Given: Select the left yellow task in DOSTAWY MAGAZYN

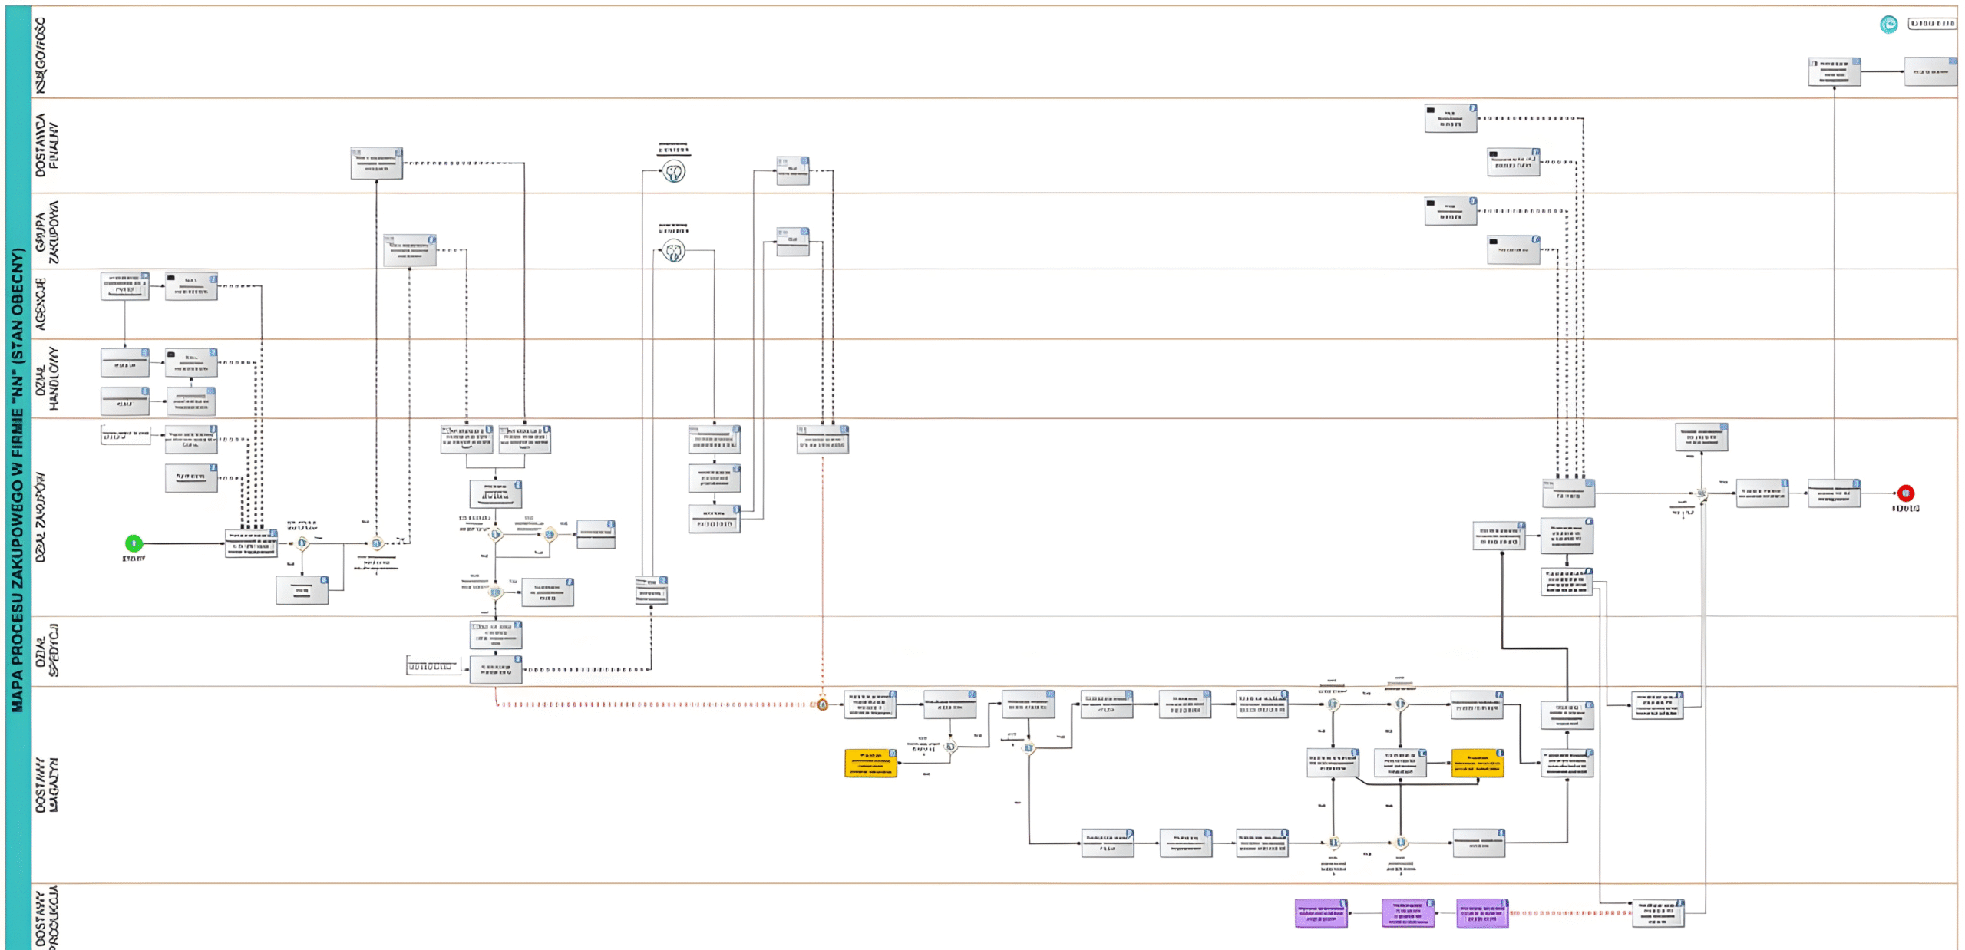Looking at the screenshot, I should pyautogui.click(x=870, y=764).
